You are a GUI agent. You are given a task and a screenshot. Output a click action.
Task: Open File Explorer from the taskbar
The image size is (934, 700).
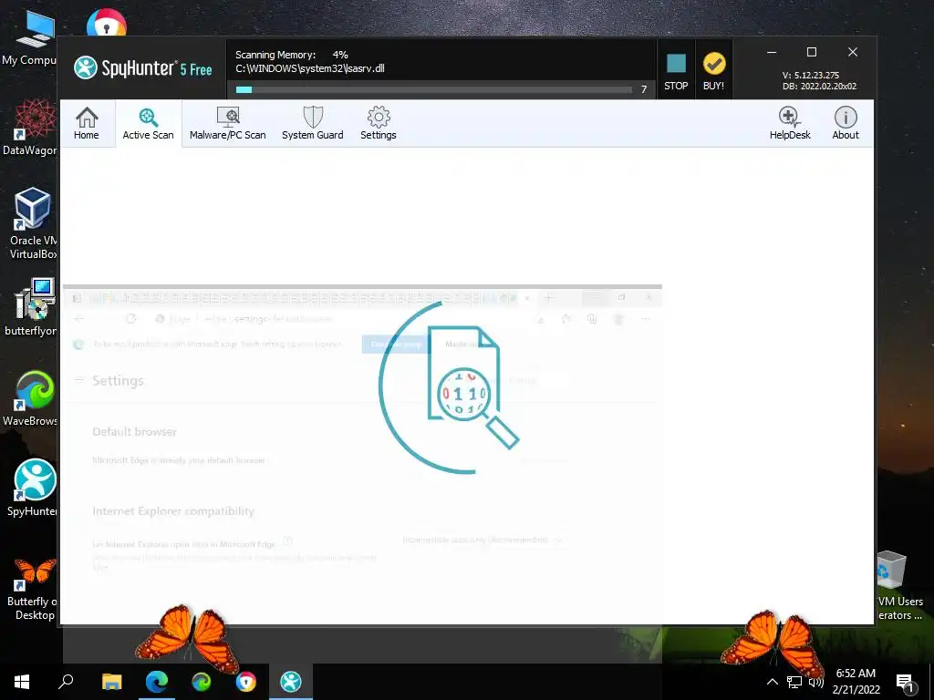click(x=111, y=682)
